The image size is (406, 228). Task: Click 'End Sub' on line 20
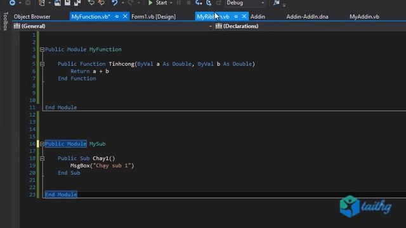tap(69, 173)
